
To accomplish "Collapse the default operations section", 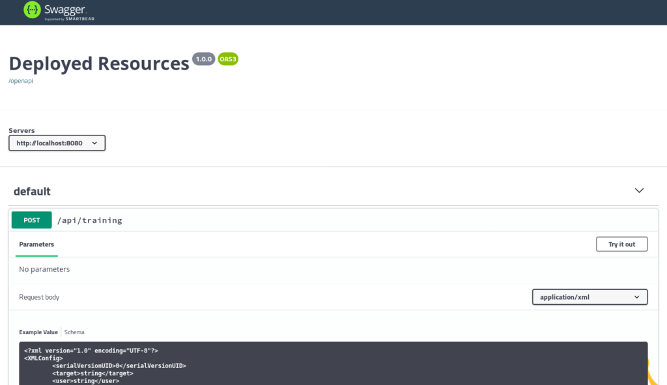I will (639, 190).
